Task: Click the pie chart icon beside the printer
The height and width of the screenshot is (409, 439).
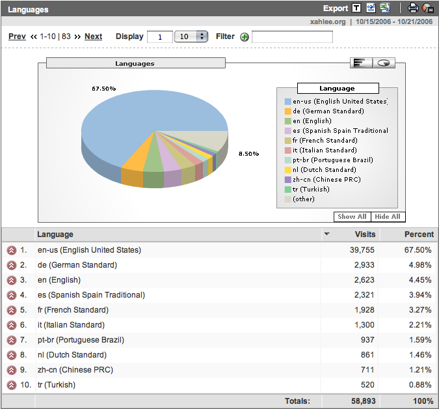Action: coord(427,8)
